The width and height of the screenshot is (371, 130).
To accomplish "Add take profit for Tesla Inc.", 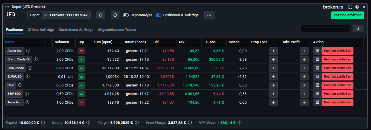I will click(304, 102).
